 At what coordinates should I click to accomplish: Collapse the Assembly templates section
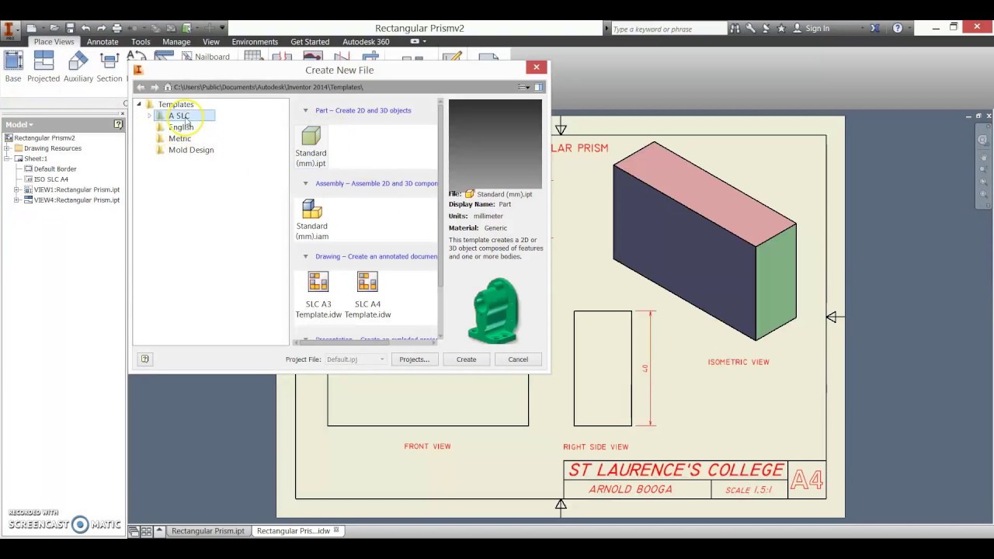click(x=305, y=183)
